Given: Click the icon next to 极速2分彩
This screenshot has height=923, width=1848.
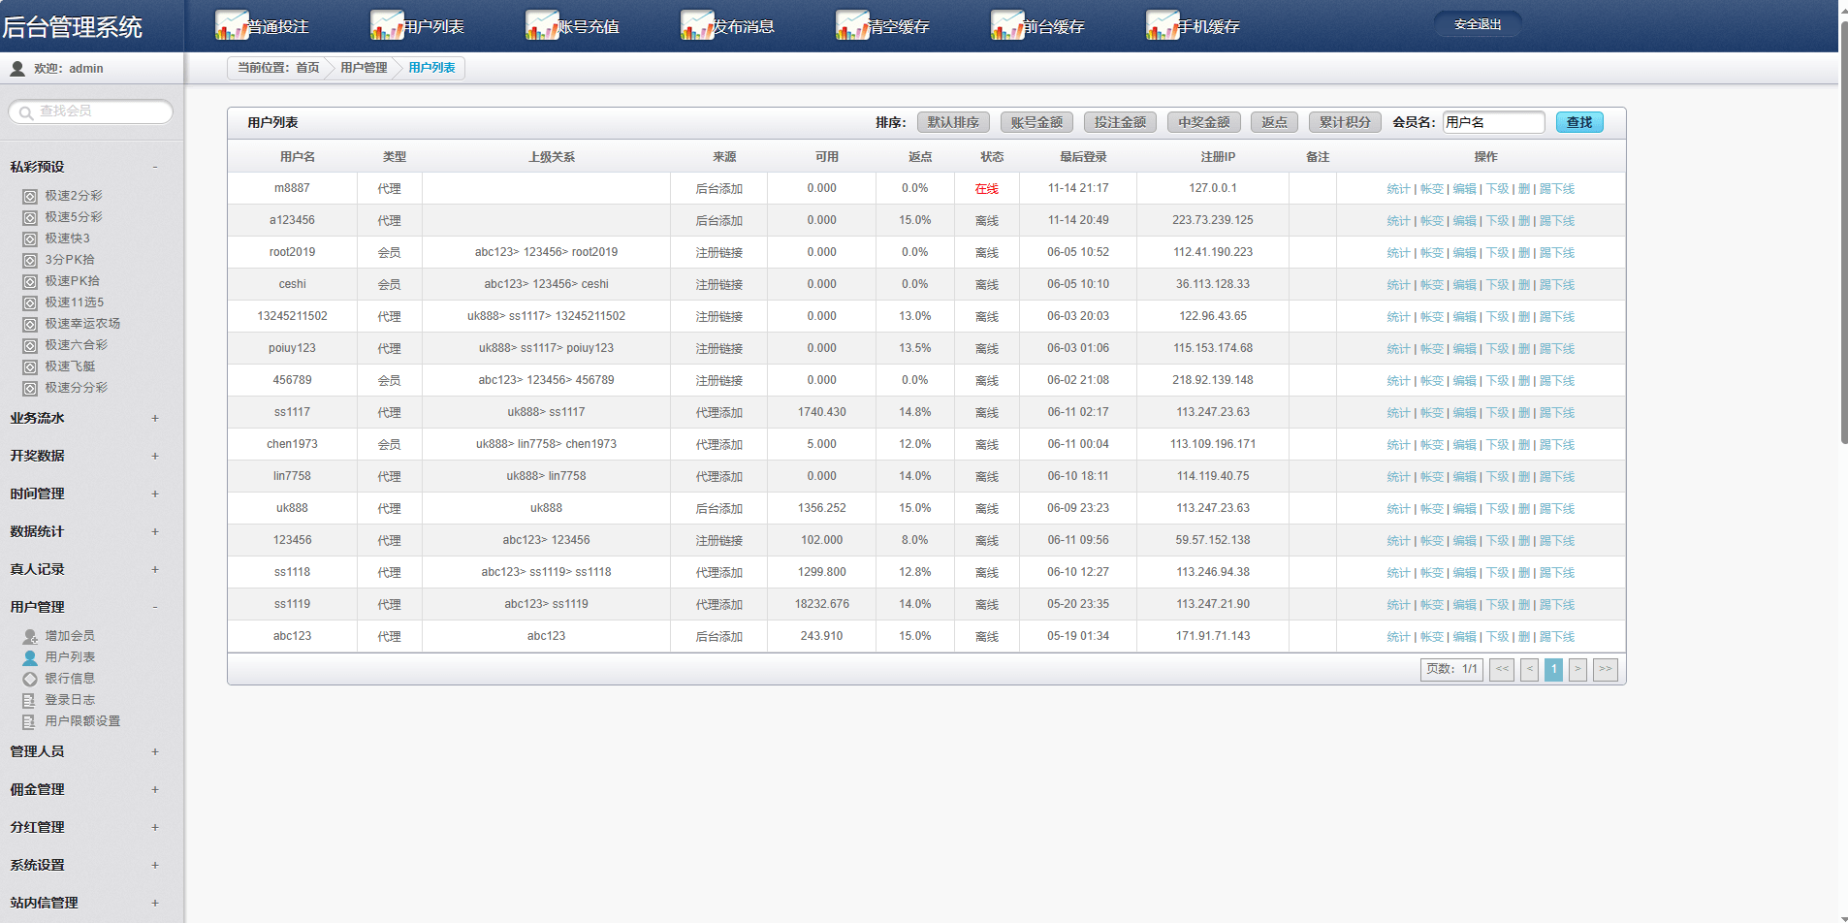Looking at the screenshot, I should pos(30,196).
